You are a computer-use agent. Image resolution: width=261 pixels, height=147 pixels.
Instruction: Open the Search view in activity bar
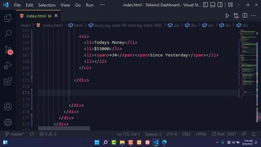pyautogui.click(x=8, y=33)
